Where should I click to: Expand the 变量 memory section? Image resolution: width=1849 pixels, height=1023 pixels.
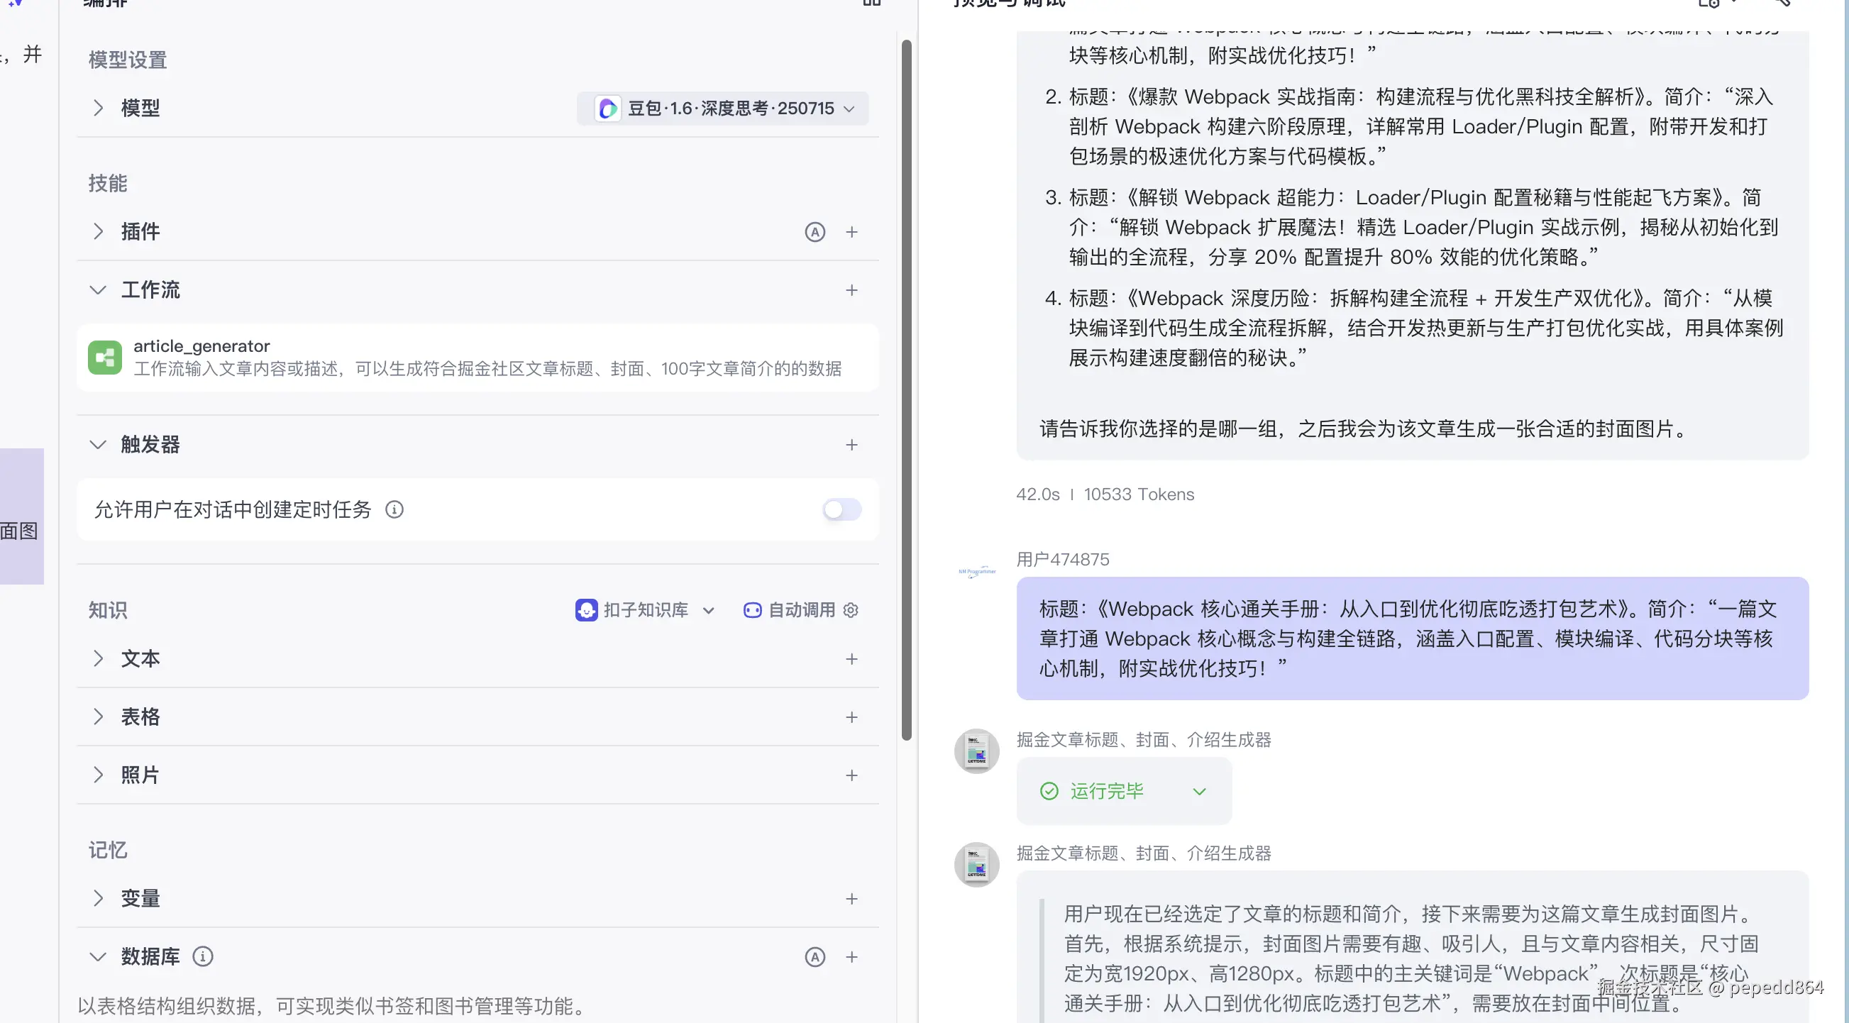pos(98,898)
